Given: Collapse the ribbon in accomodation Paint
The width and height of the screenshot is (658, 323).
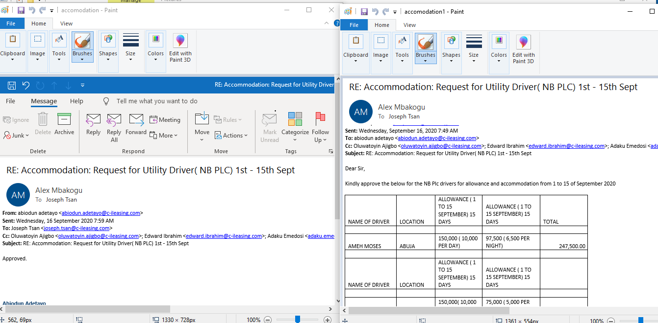Looking at the screenshot, I should (x=327, y=23).
